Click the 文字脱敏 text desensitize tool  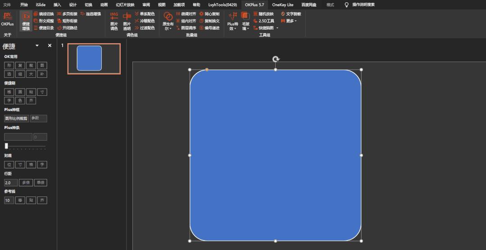pos(291,14)
